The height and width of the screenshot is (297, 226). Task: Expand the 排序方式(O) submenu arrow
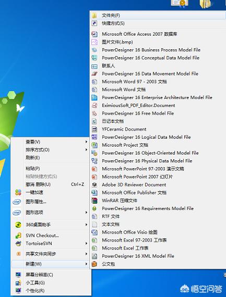point(86,150)
